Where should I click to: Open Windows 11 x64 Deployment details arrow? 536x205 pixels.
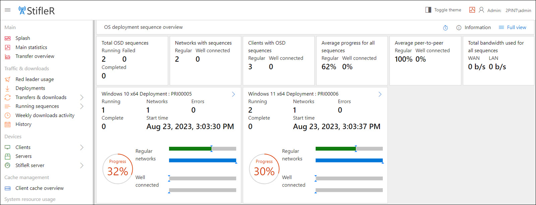[380, 94]
